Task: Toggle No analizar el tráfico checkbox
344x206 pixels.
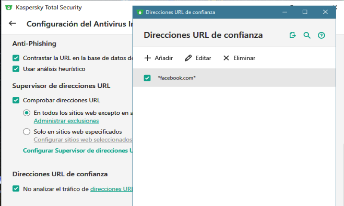Action: pos(16,189)
